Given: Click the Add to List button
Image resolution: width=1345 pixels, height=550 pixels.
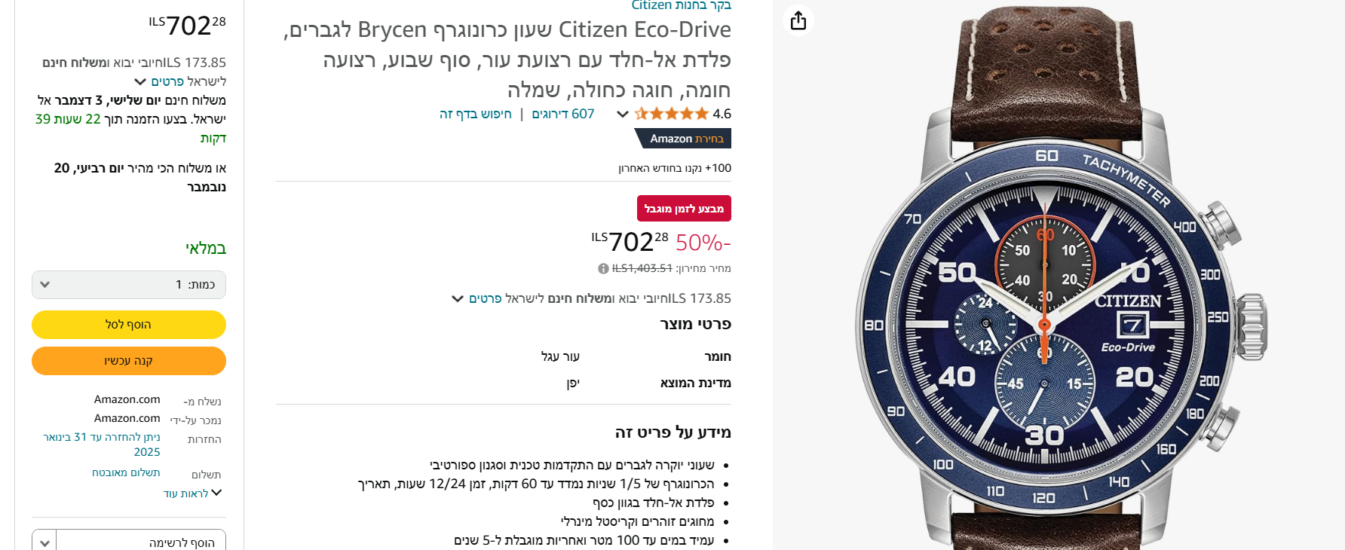Looking at the screenshot, I should (x=142, y=542).
